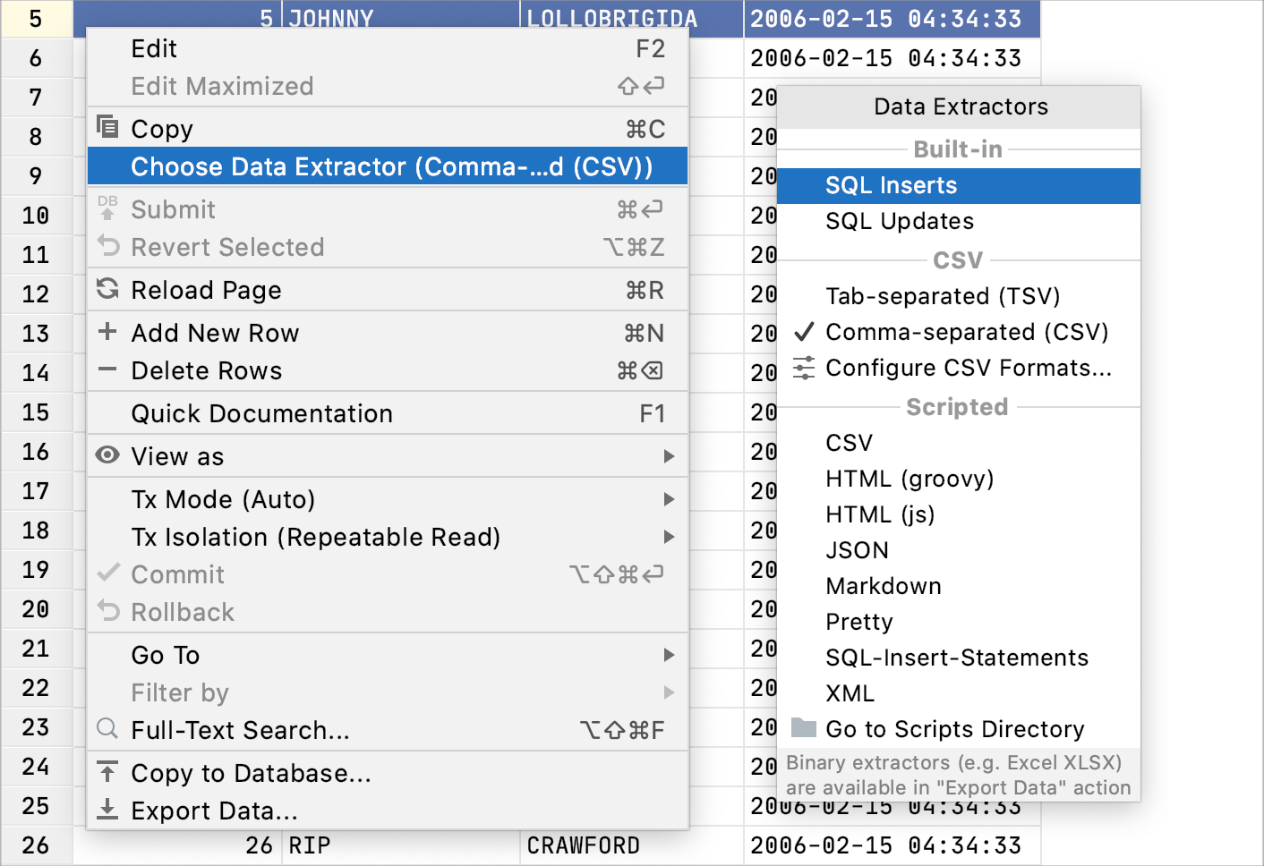Select SQL Inserts in Data Extractors

pyautogui.click(x=892, y=185)
